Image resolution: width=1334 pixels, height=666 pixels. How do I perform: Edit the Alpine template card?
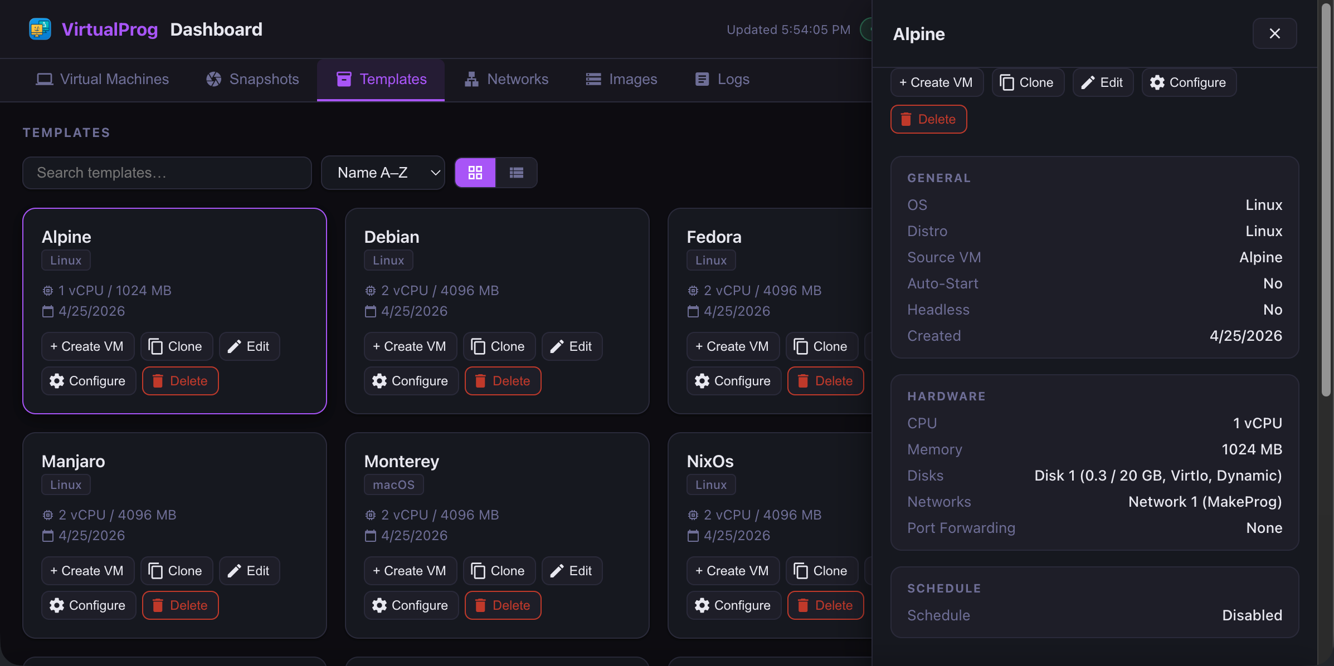(x=250, y=346)
